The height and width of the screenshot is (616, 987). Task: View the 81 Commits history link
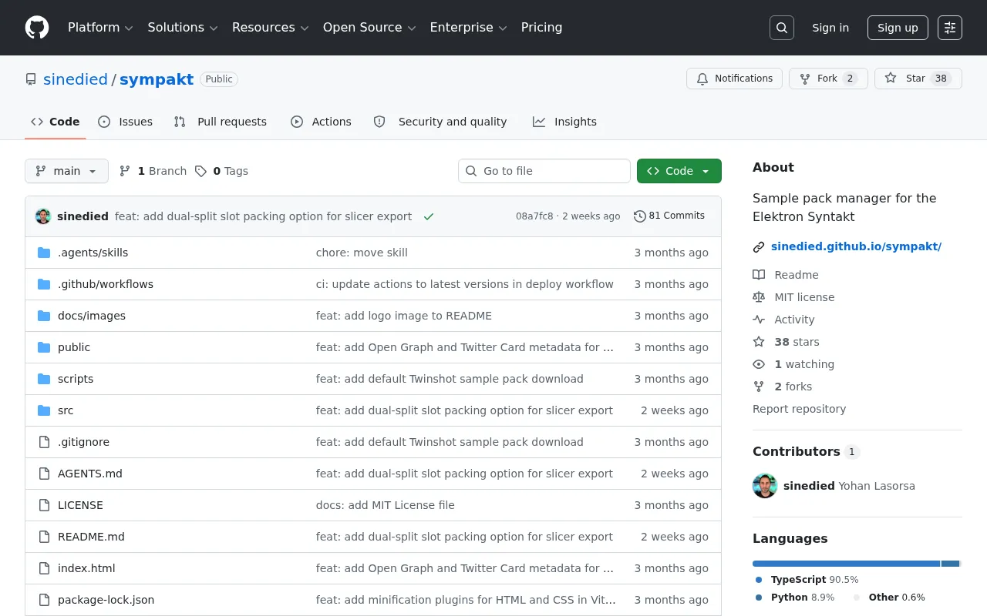pyautogui.click(x=669, y=216)
